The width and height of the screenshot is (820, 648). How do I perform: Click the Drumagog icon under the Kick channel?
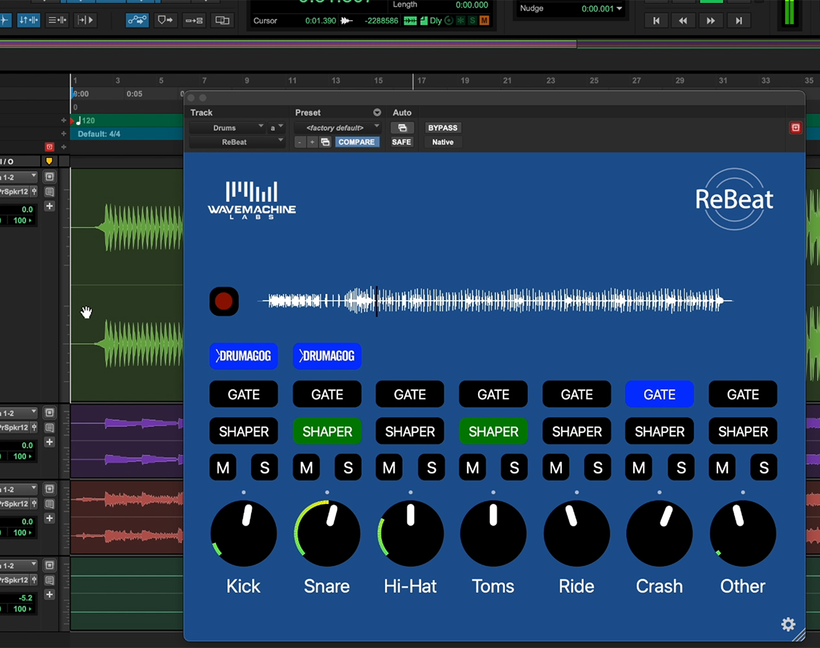[x=243, y=356]
